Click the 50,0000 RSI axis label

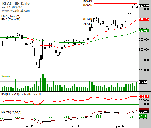click(x=144, y=100)
